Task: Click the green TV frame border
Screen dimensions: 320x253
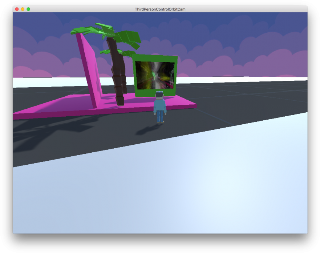Action: click(x=155, y=58)
